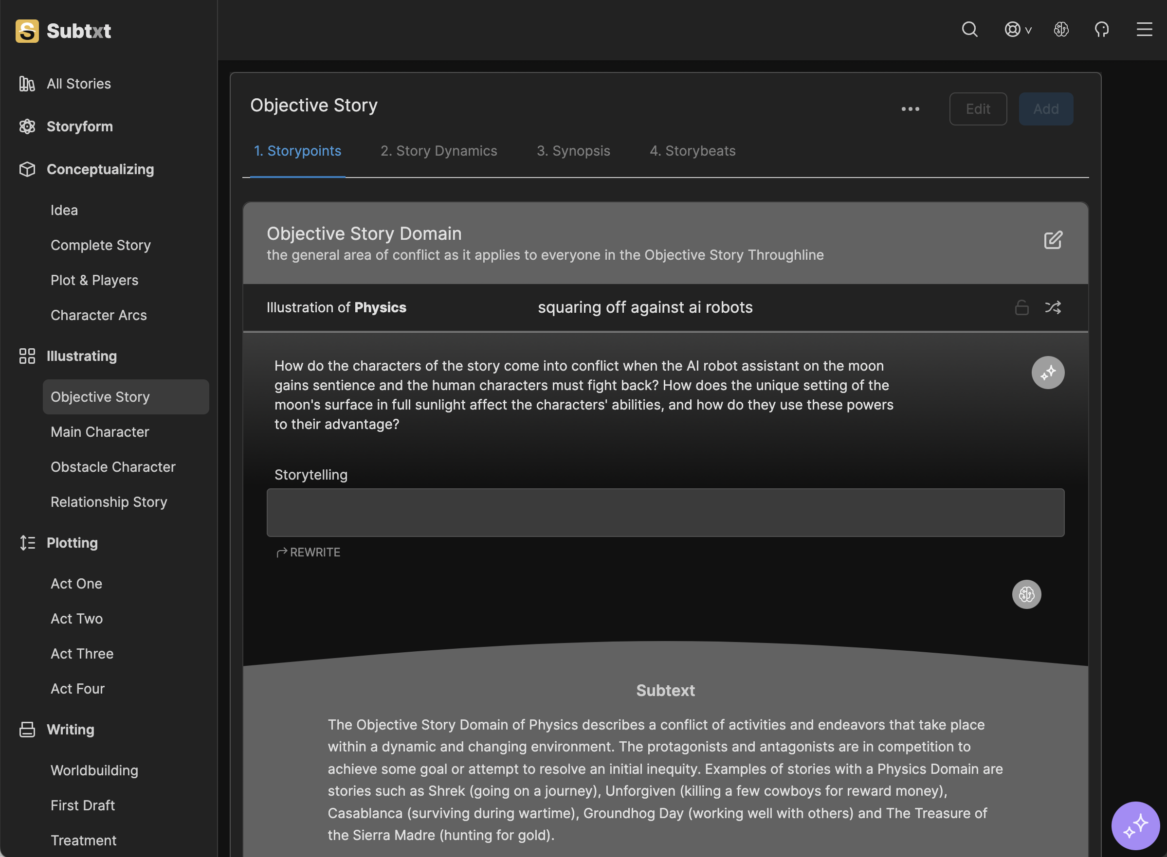
Task: Open the Storyform gear icon
Action: click(27, 126)
